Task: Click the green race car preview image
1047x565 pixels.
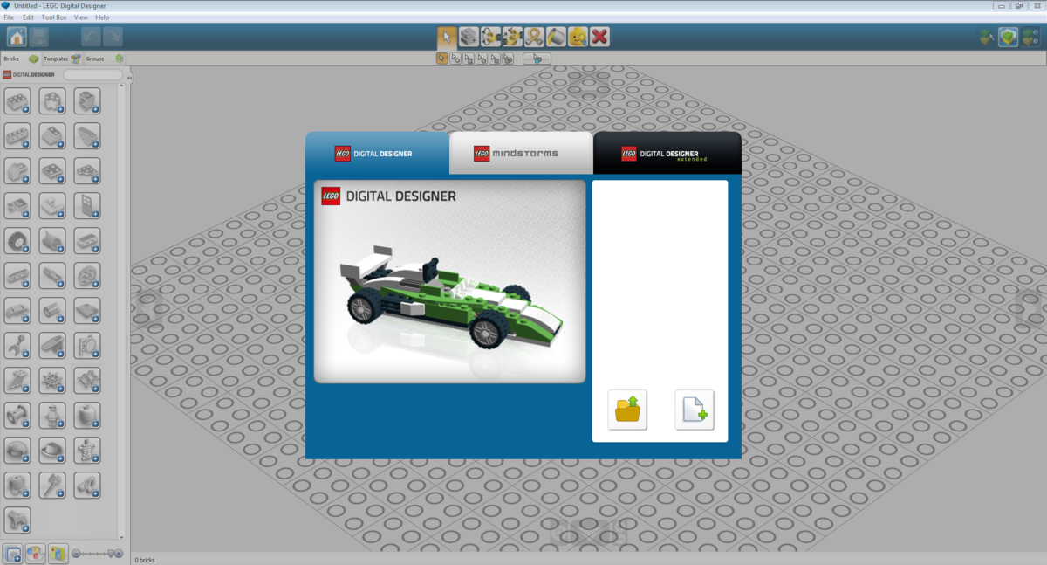Action: pos(449,281)
